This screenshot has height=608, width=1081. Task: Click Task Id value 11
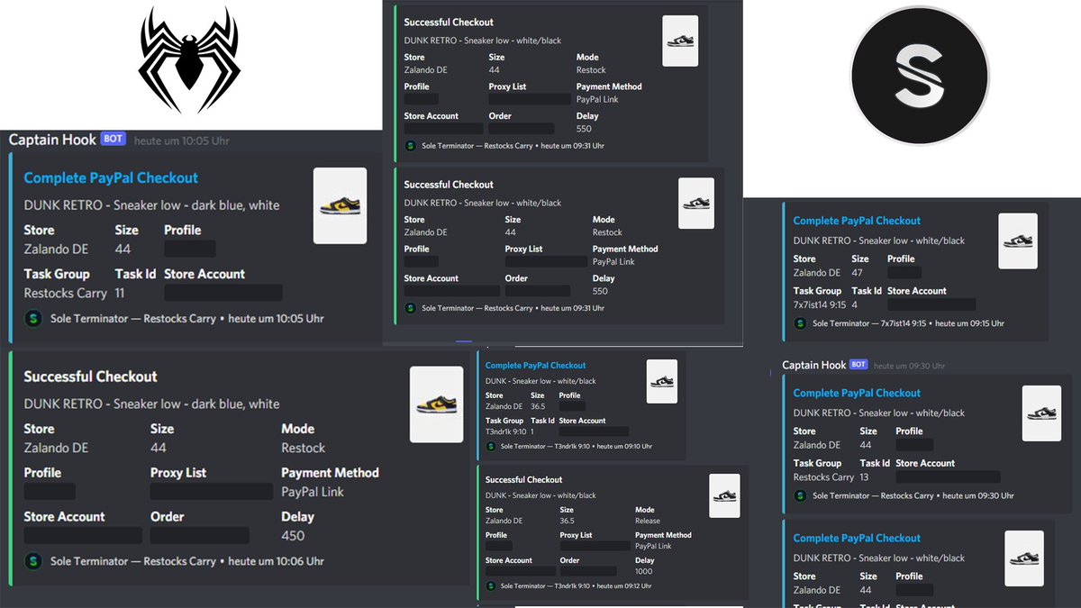pyautogui.click(x=120, y=294)
